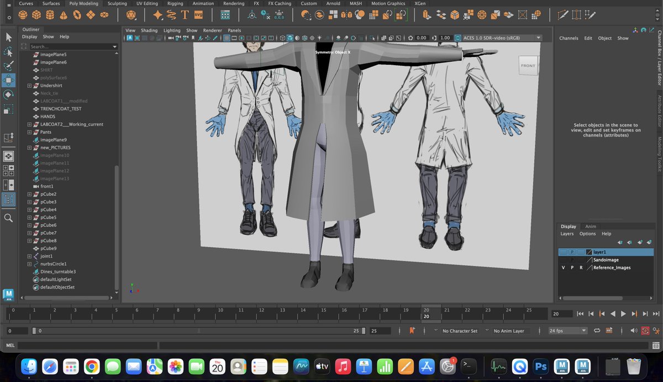Screen dimensions: 663x382
Task: Click the MEL command line input
Action: point(87,346)
